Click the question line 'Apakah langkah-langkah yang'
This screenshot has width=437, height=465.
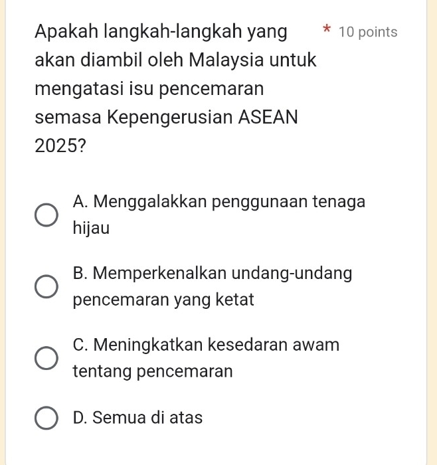162,31
